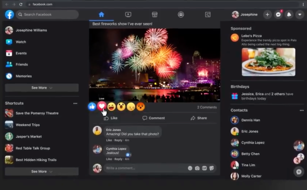Open the Watch video tab icon

[x=128, y=14]
